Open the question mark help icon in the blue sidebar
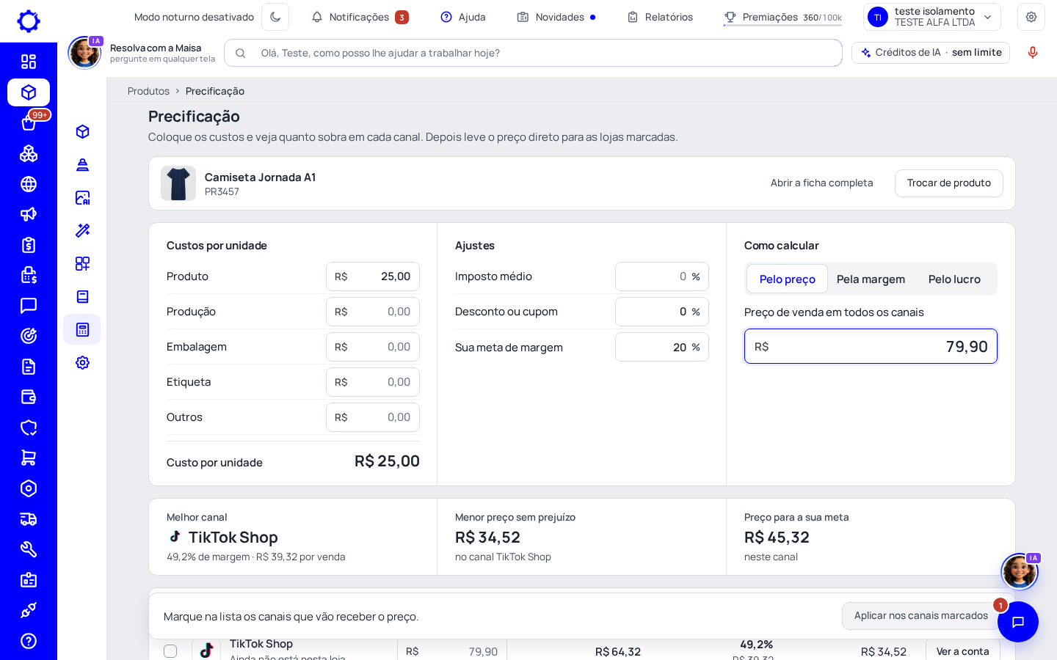 [x=29, y=641]
